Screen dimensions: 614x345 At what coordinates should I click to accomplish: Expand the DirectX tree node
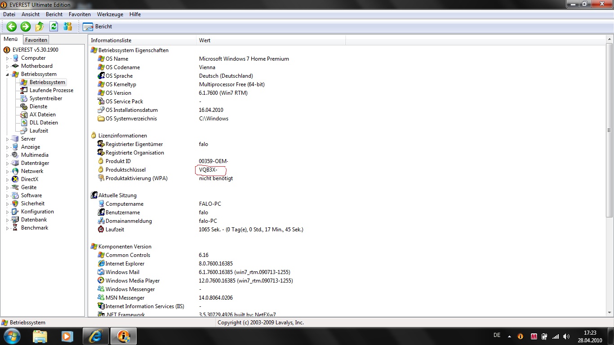click(7, 180)
